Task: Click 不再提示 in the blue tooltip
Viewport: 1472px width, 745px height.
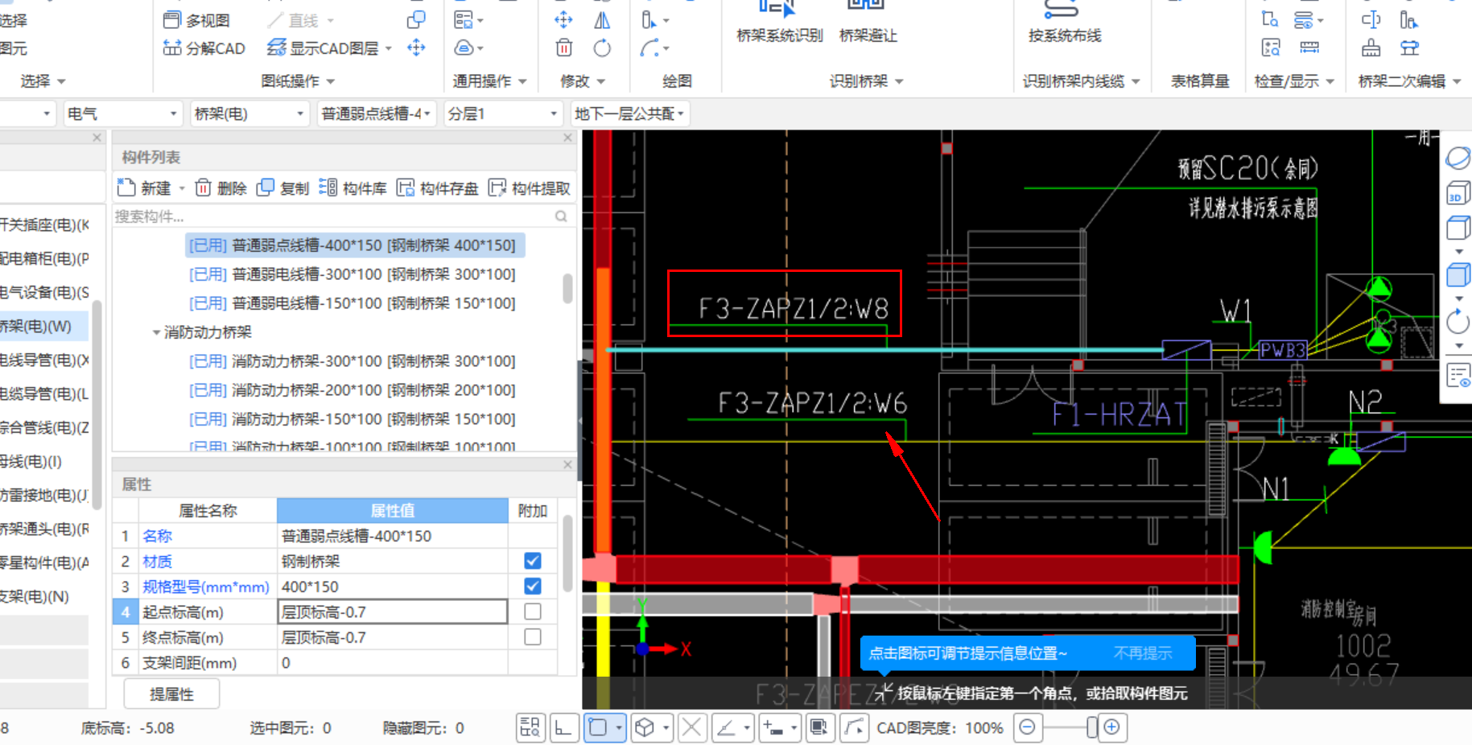Action: pyautogui.click(x=1142, y=653)
